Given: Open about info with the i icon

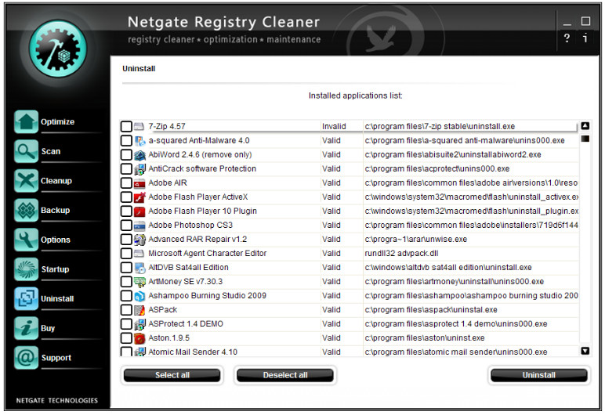Looking at the screenshot, I should [585, 38].
